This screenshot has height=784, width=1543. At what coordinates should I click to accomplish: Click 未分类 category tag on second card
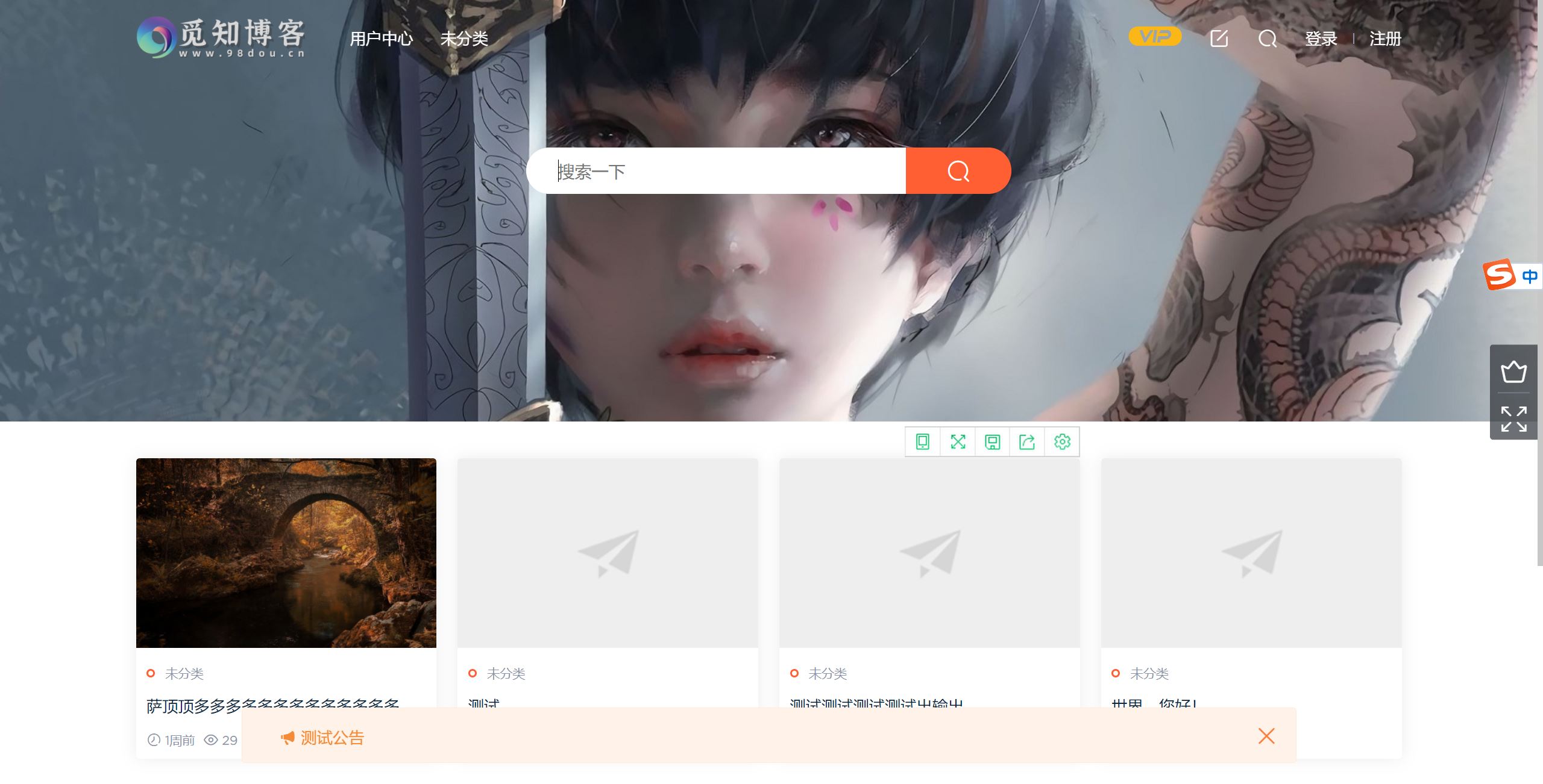pyautogui.click(x=506, y=673)
